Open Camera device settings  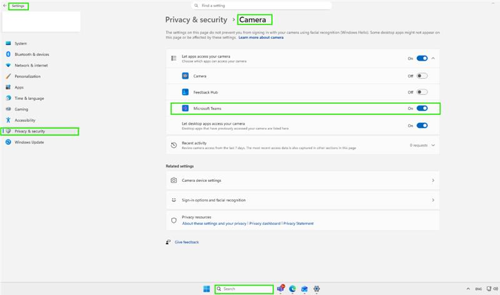[x=302, y=181]
